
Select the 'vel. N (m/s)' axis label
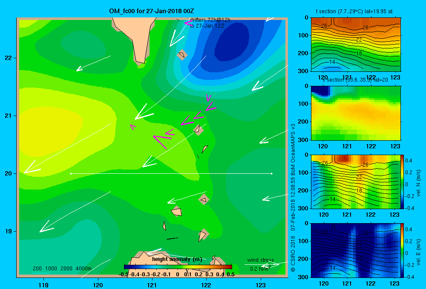pyautogui.click(x=419, y=183)
